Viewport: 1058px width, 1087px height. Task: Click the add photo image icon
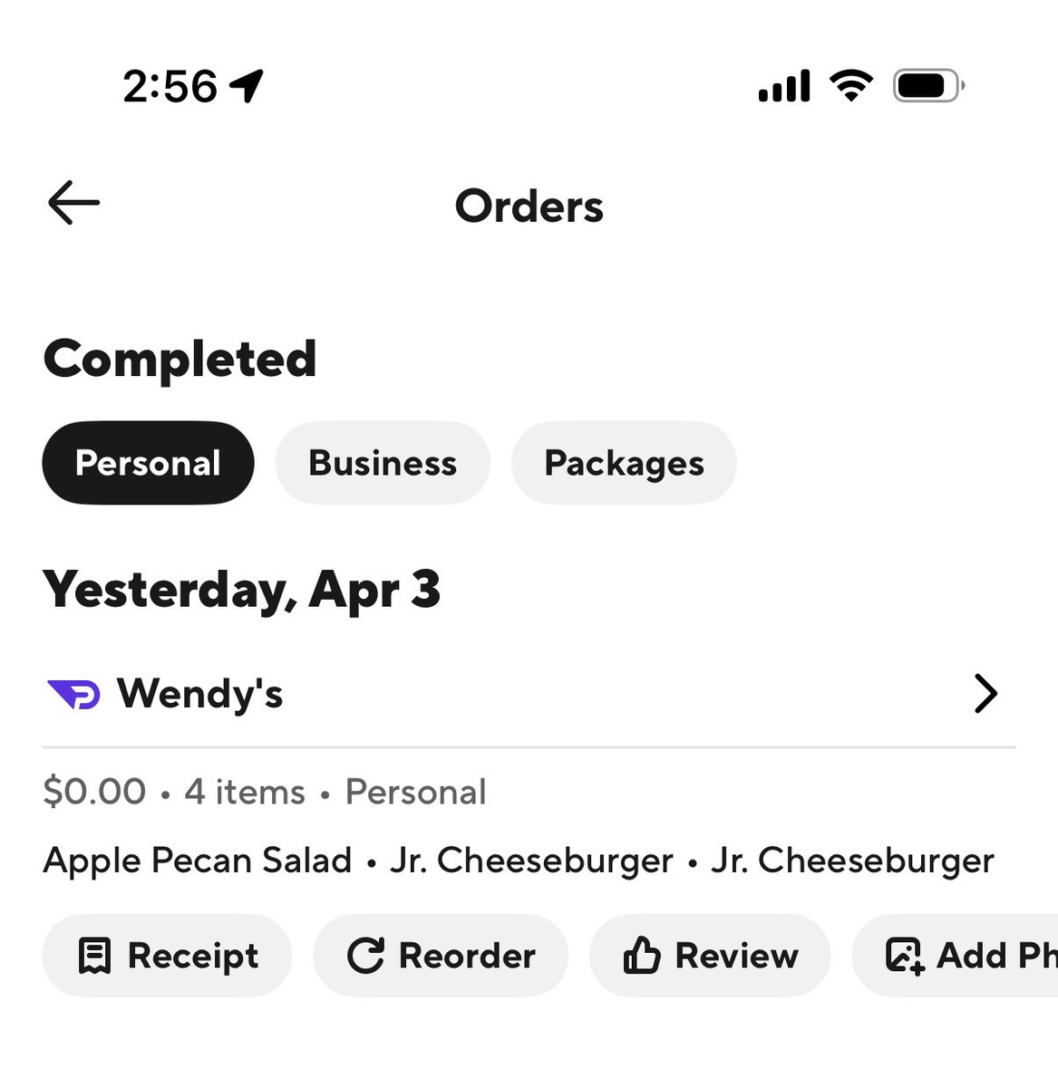(904, 956)
